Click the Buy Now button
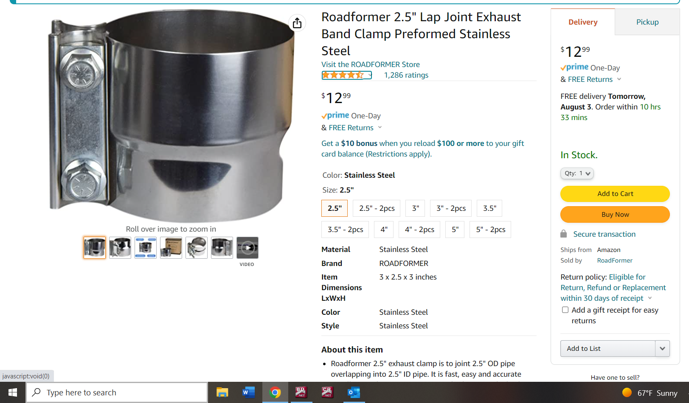 click(x=615, y=215)
